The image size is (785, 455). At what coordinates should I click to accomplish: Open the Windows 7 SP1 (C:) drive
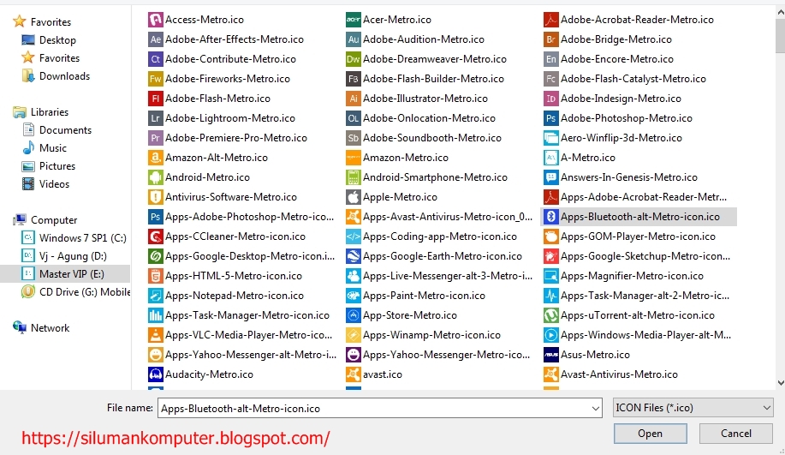[74, 238]
